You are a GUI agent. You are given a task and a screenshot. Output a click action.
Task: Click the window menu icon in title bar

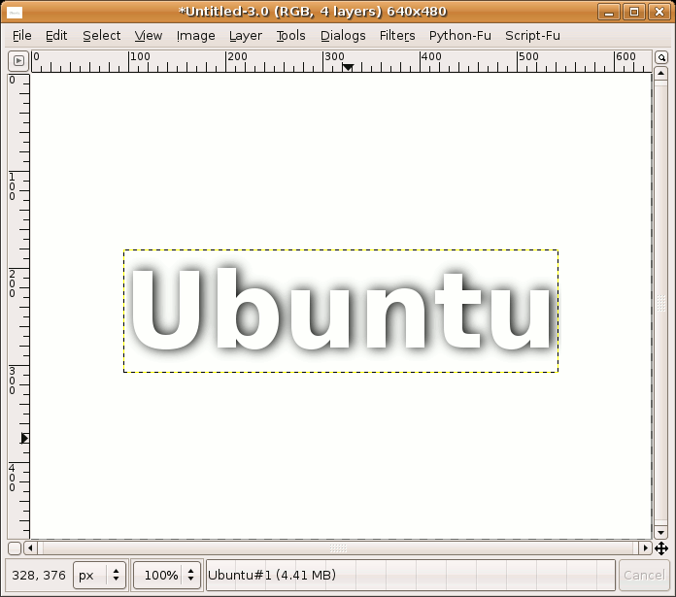[x=15, y=12]
